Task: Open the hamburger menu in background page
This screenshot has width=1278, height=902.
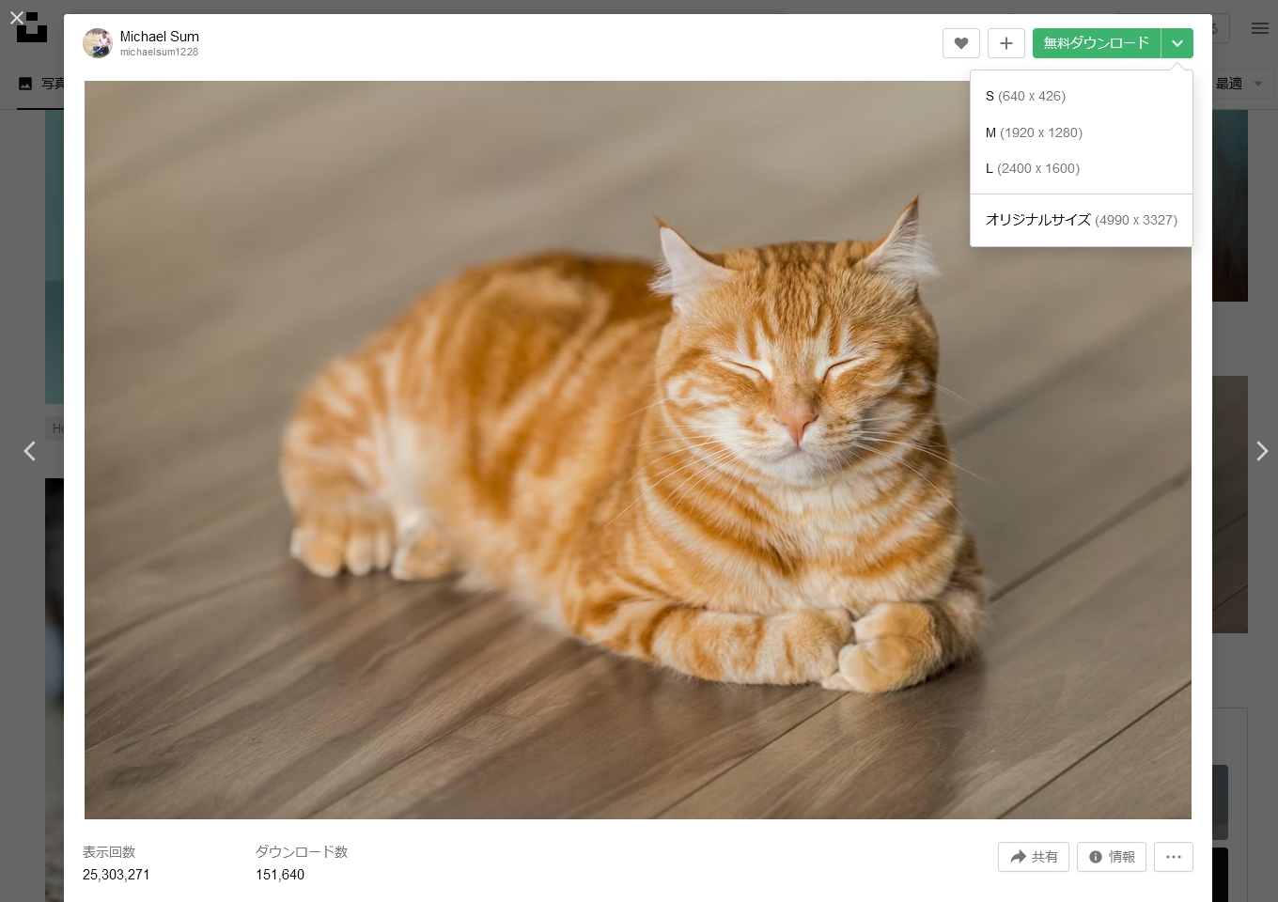Action: pos(1260,28)
